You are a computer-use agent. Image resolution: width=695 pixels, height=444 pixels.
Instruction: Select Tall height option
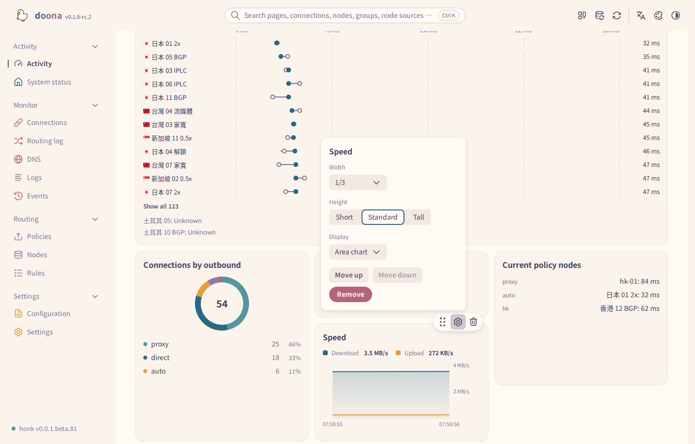pyautogui.click(x=418, y=217)
